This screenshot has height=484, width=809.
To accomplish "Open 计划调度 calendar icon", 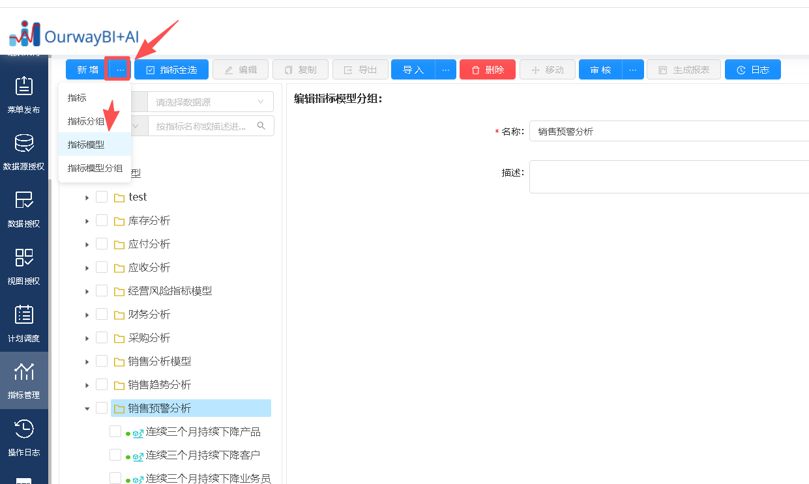I will tap(23, 315).
